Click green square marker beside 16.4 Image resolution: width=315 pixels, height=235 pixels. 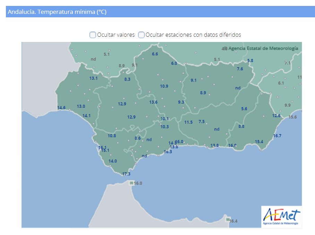click(x=228, y=220)
